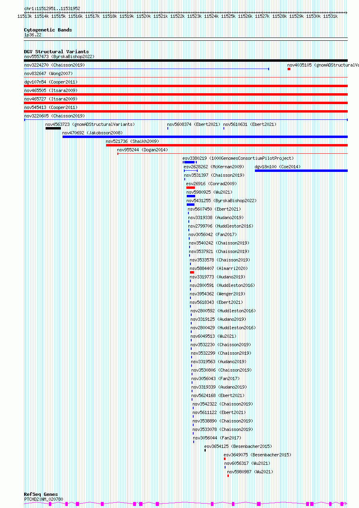Select nsv545413 (Cooper2011) label
The width and height of the screenshot is (359, 508).
pos(51,107)
